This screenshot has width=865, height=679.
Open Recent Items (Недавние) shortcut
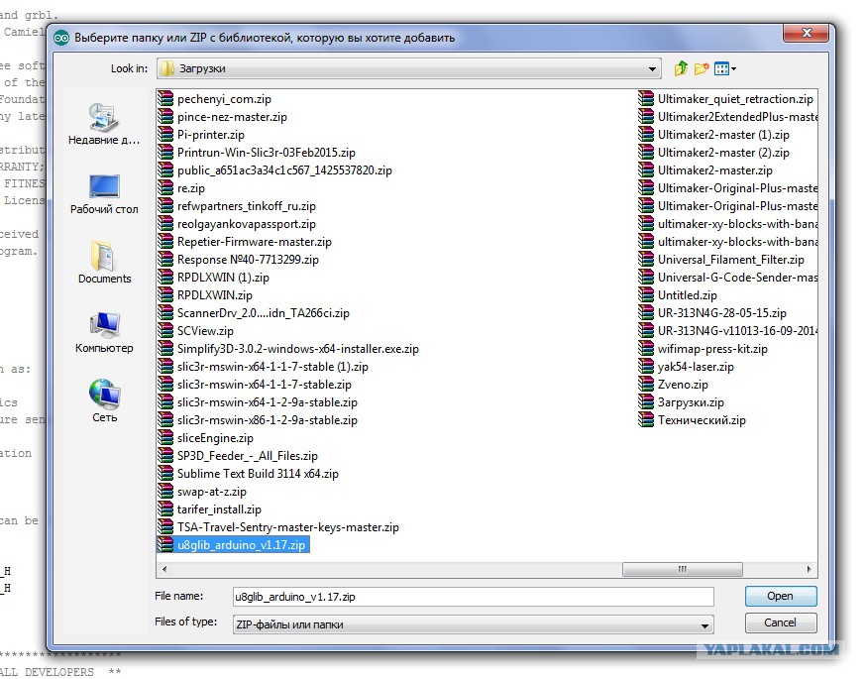pos(104,124)
